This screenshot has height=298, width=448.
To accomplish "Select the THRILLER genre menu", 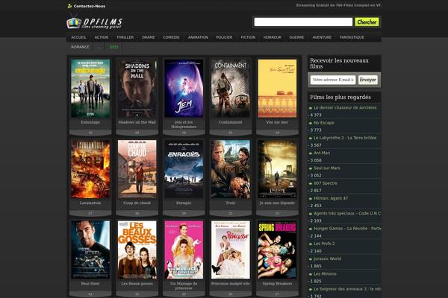I will (x=125, y=37).
